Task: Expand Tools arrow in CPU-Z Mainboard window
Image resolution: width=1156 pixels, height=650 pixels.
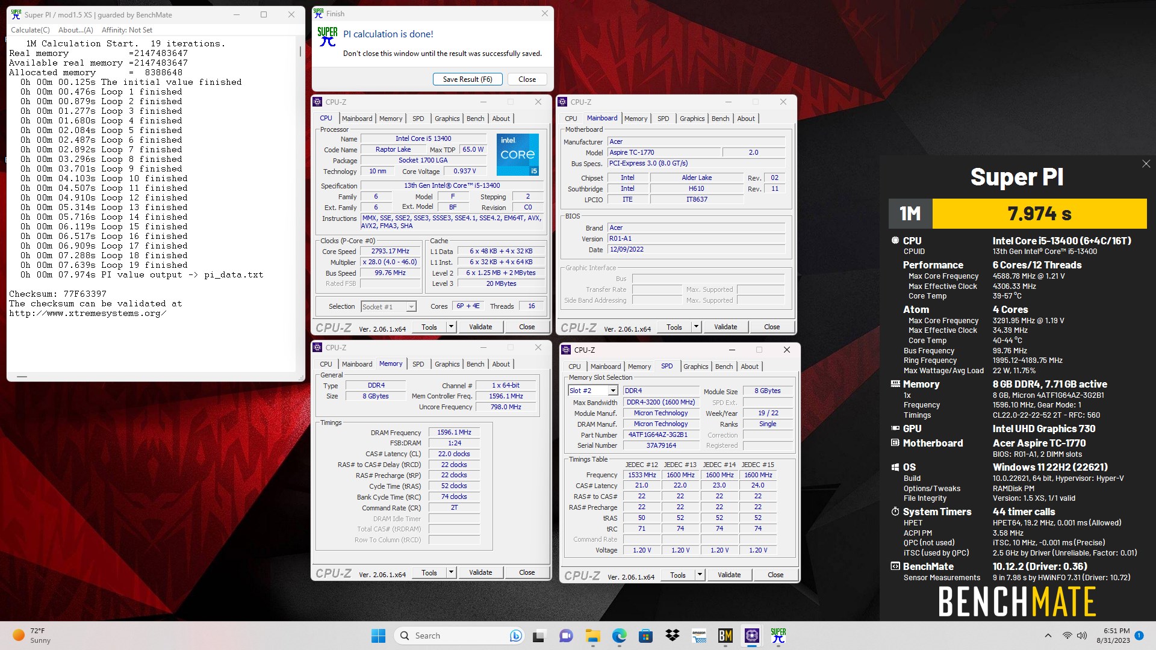Action: pyautogui.click(x=696, y=327)
